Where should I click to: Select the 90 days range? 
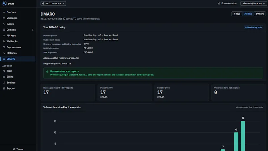tap(260, 14)
